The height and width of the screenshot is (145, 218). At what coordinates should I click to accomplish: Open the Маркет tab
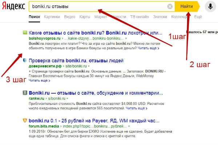click(101, 17)
